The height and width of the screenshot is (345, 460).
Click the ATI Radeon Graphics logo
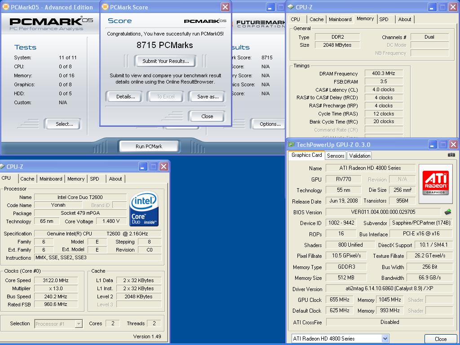pyautogui.click(x=436, y=184)
